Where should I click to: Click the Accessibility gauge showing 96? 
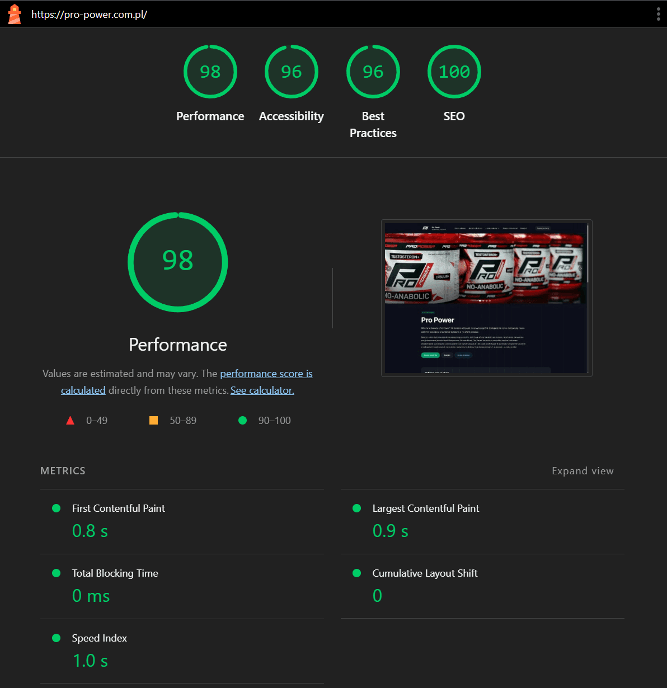[x=291, y=72]
